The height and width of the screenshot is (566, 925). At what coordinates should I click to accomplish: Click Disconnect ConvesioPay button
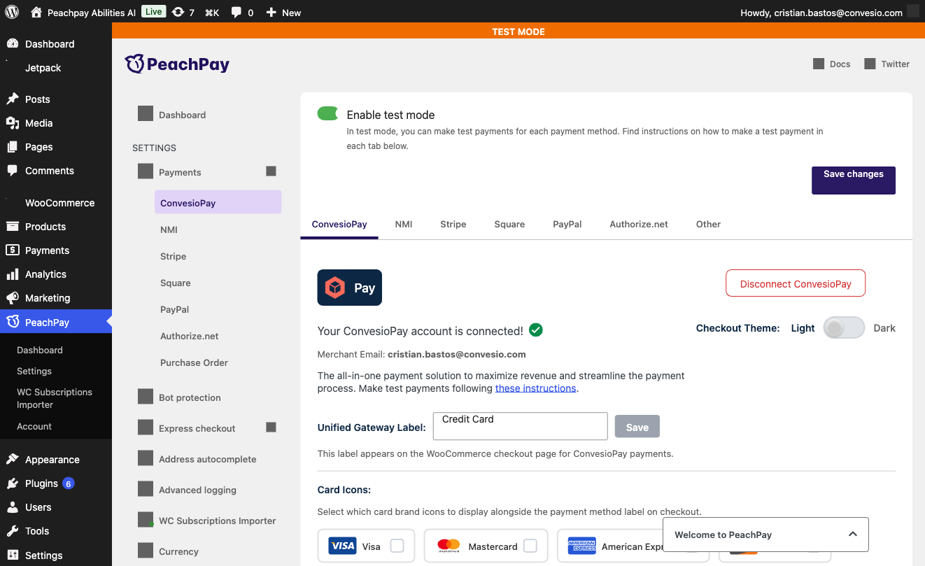point(796,283)
